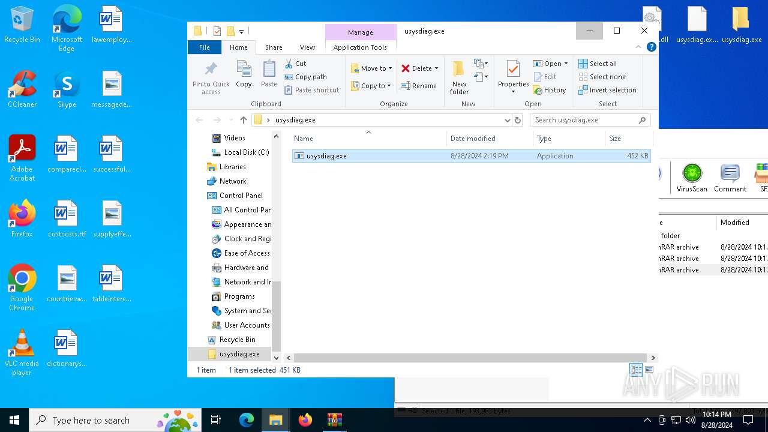This screenshot has height=432, width=768.
Task: Click Edit in the Open group
Action: [545, 77]
